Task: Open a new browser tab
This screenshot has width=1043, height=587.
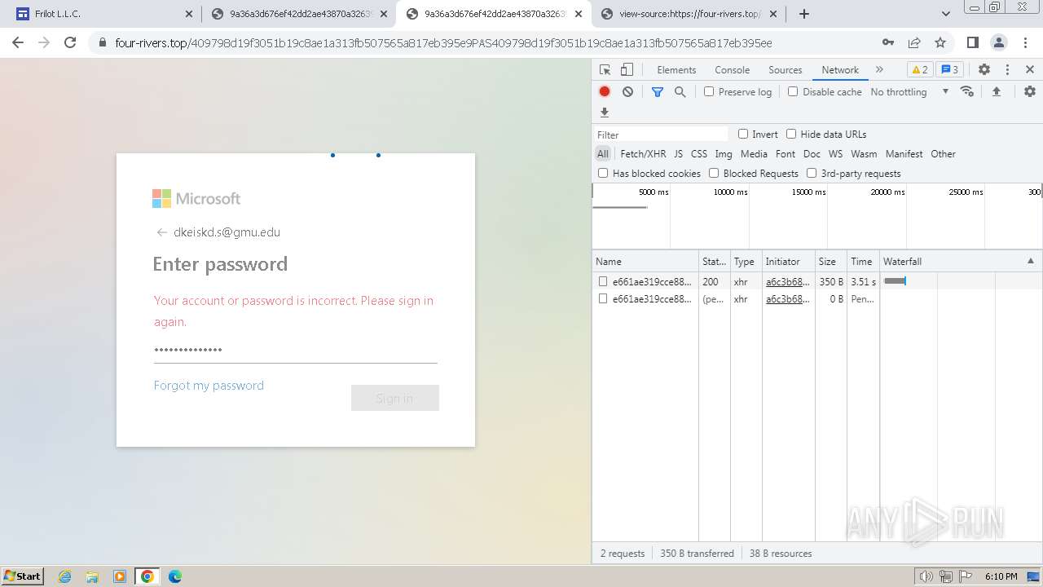Action: click(x=803, y=14)
